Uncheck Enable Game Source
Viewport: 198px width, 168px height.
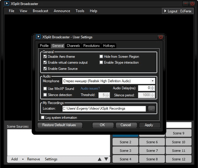pyautogui.click(x=45, y=68)
